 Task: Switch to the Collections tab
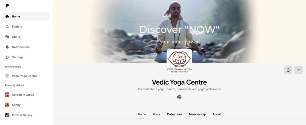175,114
